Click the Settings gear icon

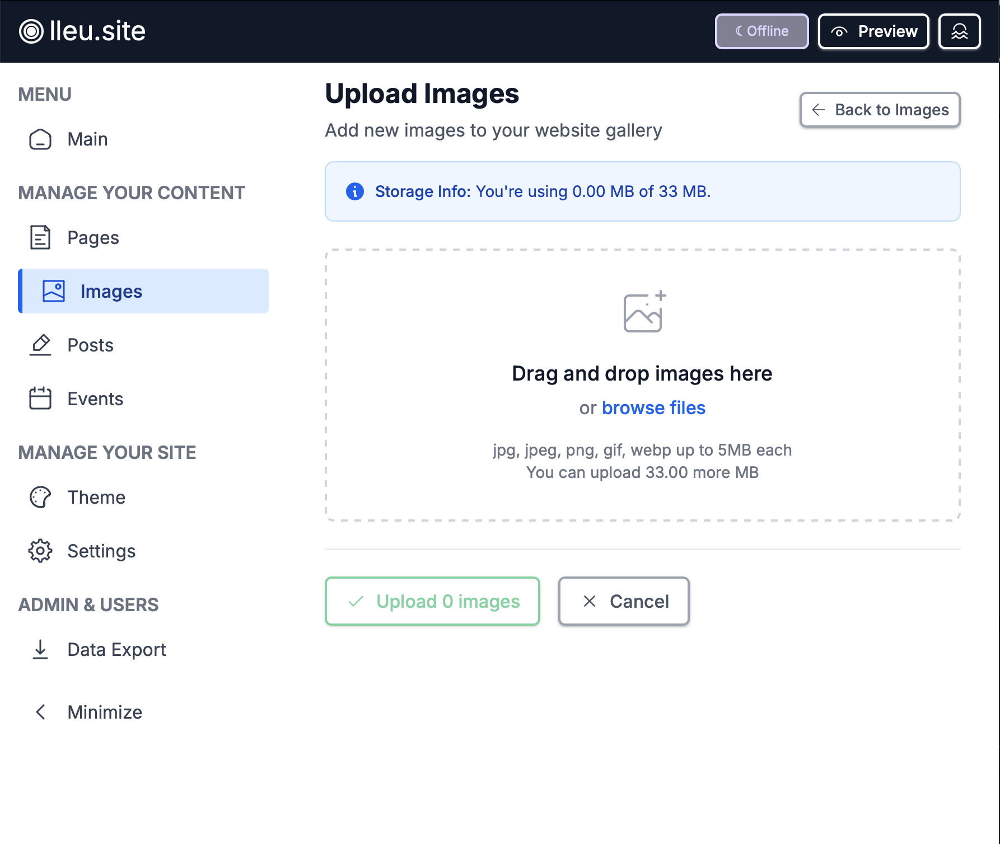[40, 551]
